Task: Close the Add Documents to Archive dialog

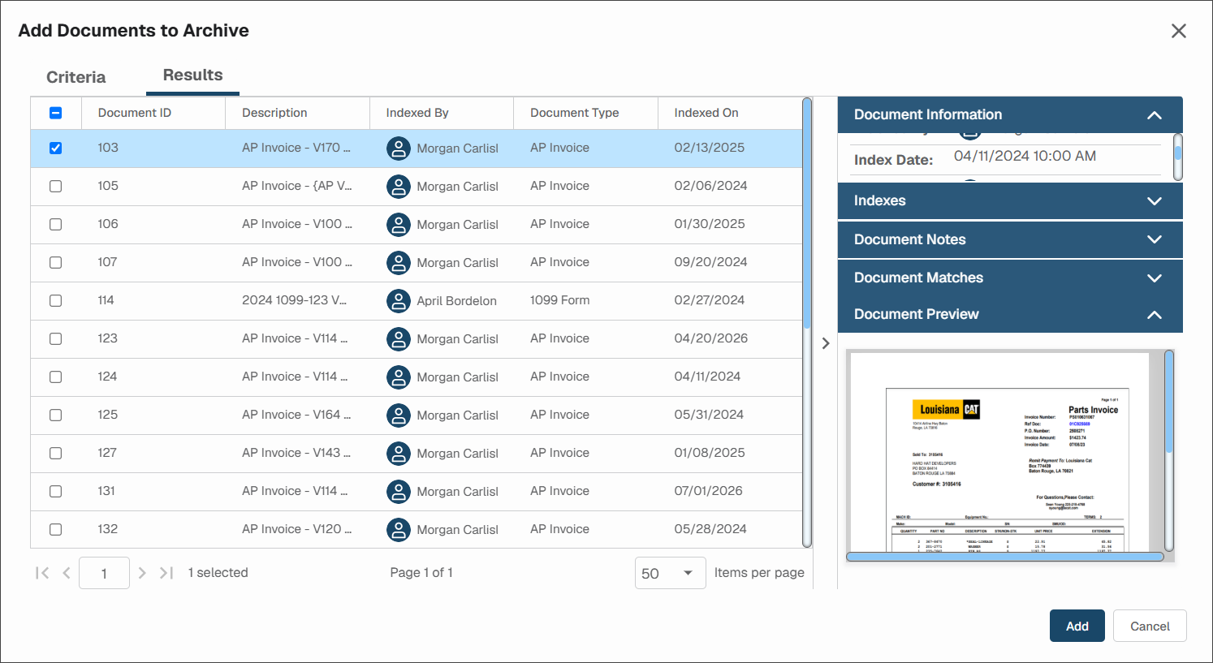Action: [1179, 31]
